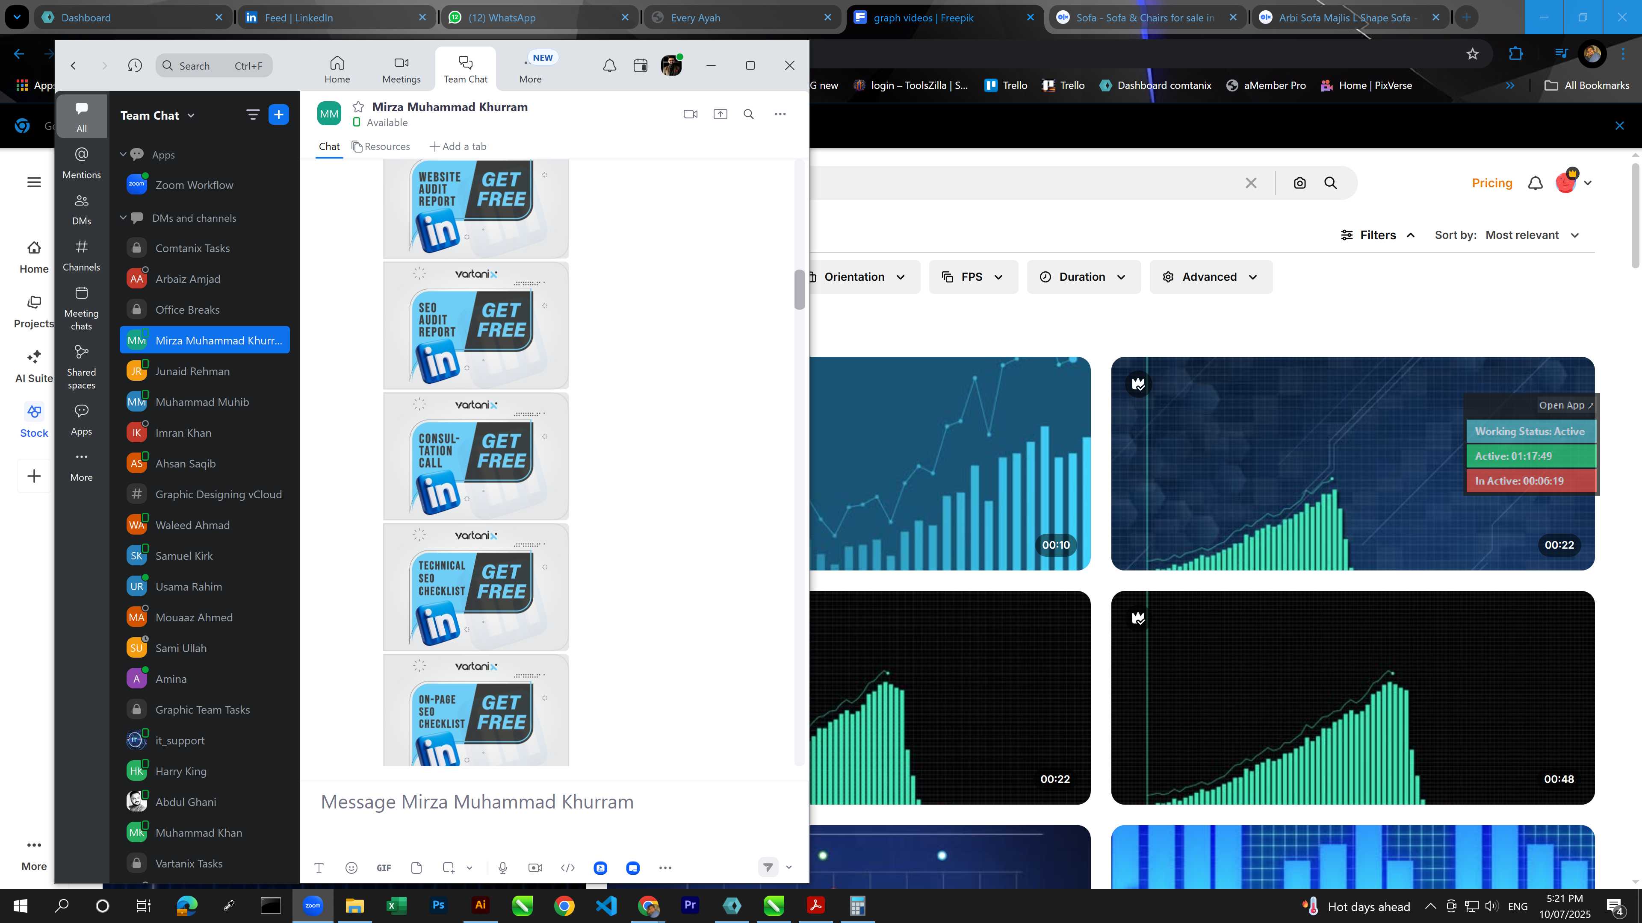
Task: Click Add a tab in chat
Action: click(x=458, y=147)
